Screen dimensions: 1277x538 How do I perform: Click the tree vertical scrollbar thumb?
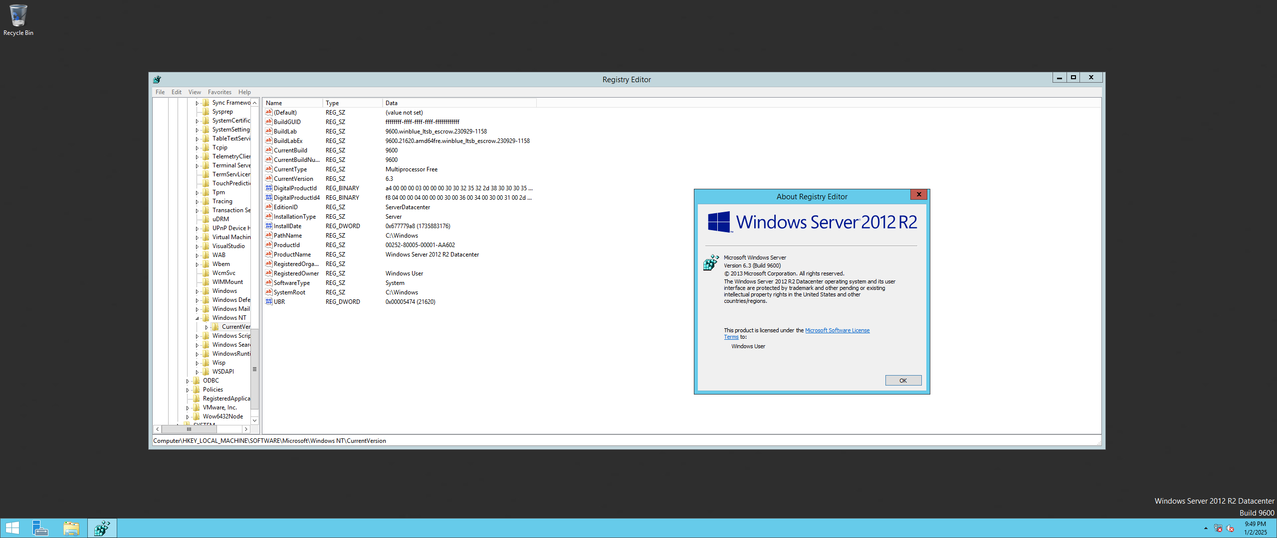click(254, 369)
